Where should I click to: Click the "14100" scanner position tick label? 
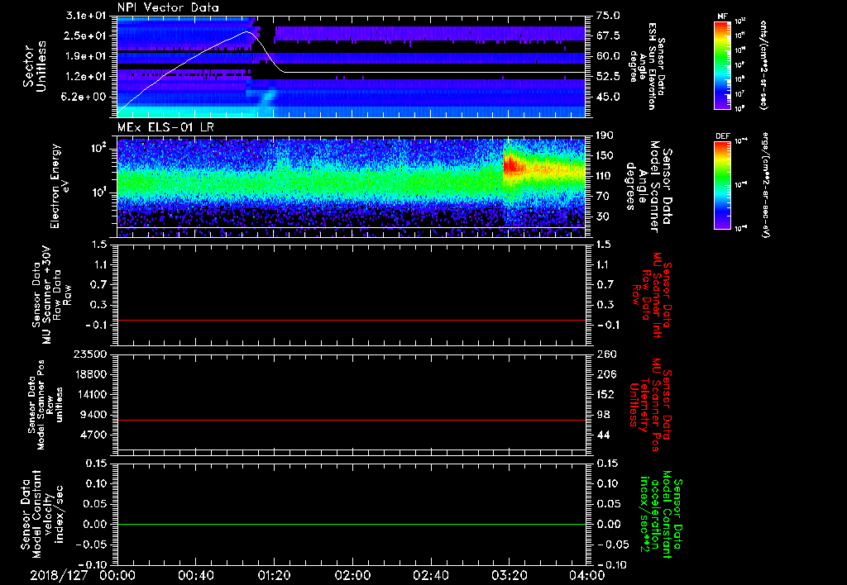90,395
